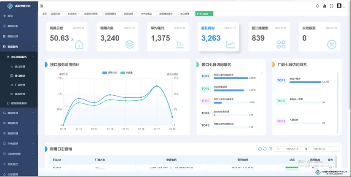Select 厂商管理 in sidebar menu
The image size is (351, 177).
[x=20, y=85]
